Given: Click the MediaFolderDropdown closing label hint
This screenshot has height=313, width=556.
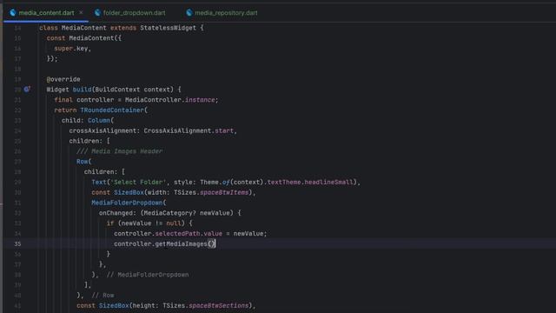Looking at the screenshot, I should click(148, 275).
